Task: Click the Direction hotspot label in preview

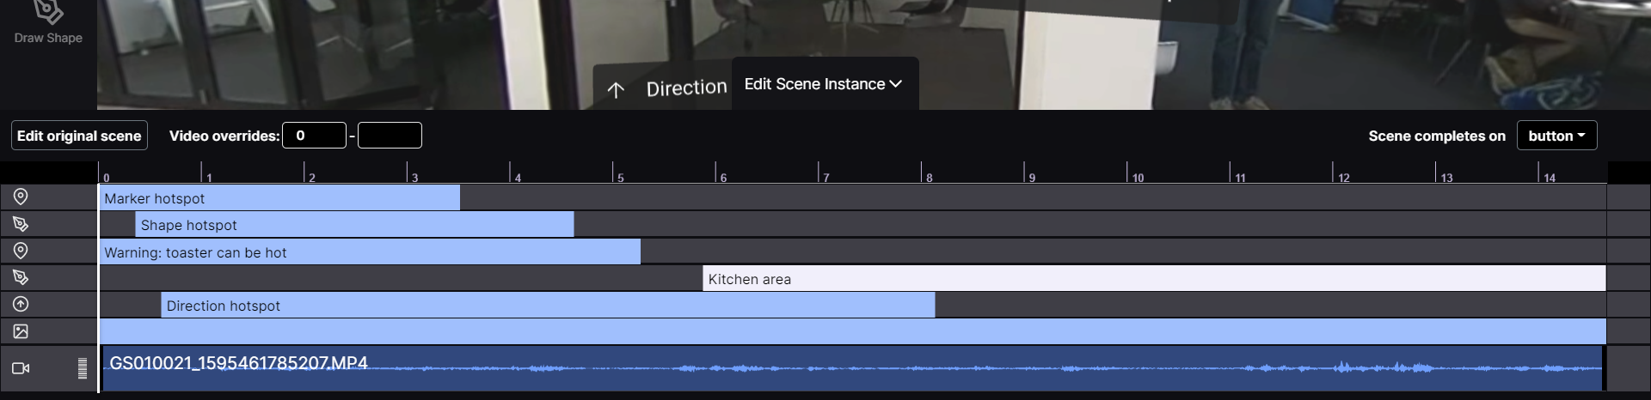Action: click(x=686, y=88)
